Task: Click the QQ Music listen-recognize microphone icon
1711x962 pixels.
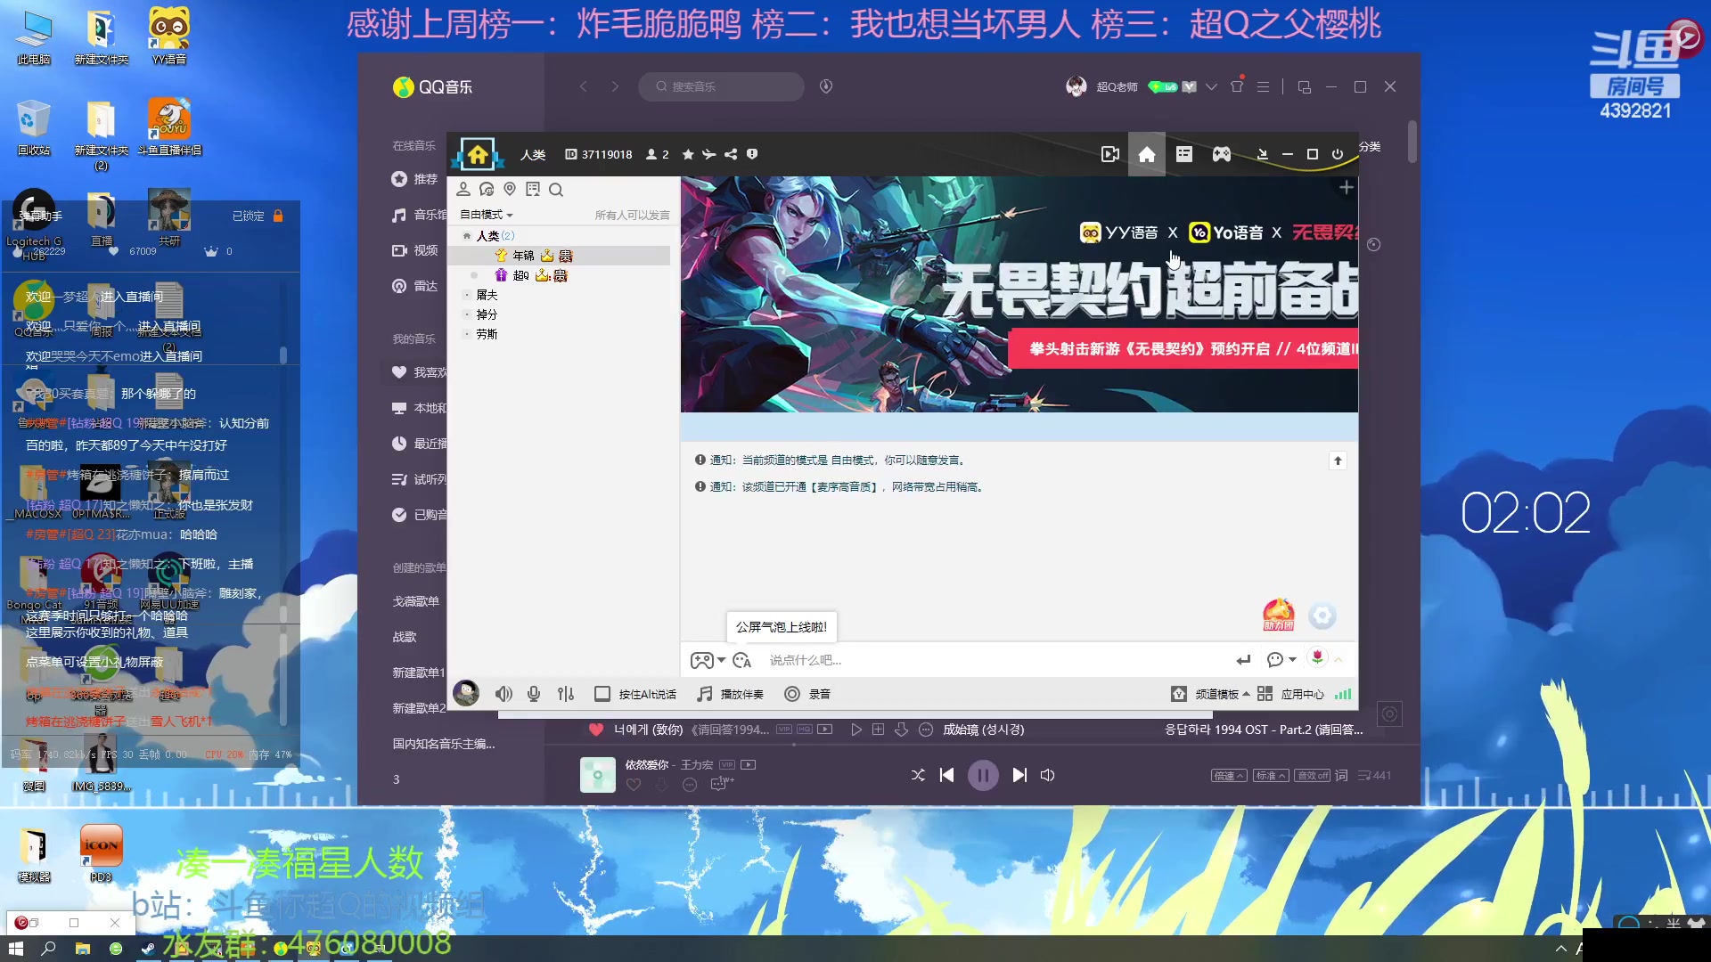Action: 826,86
